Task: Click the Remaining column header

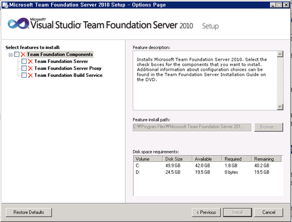Action: (x=266, y=159)
